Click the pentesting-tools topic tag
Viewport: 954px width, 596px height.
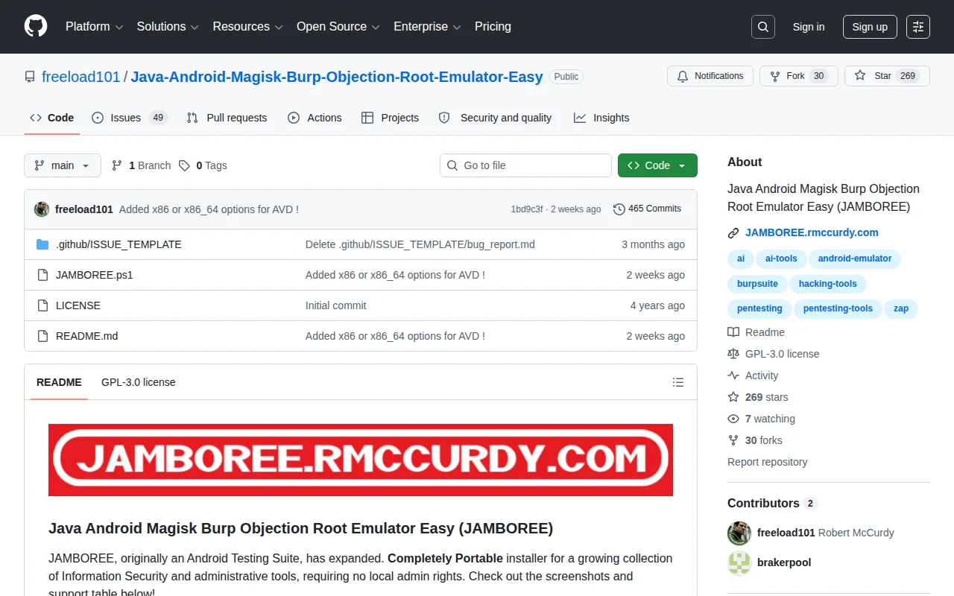point(838,308)
